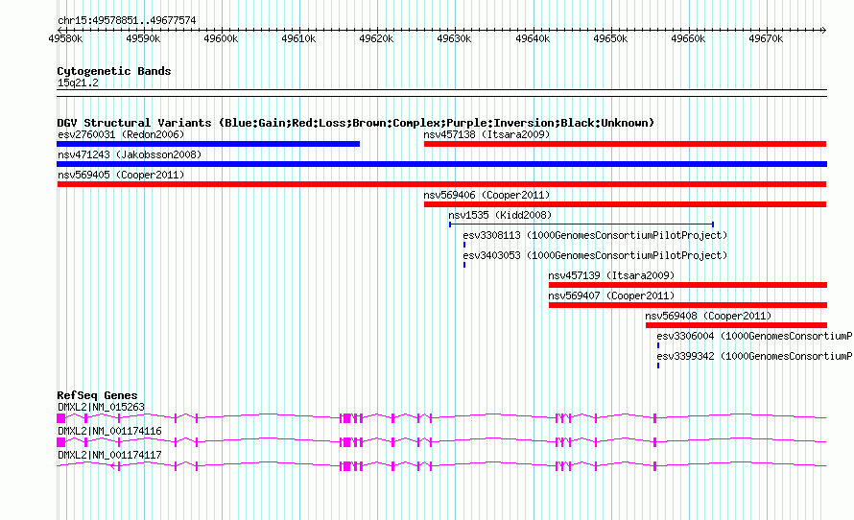Click the RefSeq Genes track title
This screenshot has width=854, height=520.
(97, 395)
